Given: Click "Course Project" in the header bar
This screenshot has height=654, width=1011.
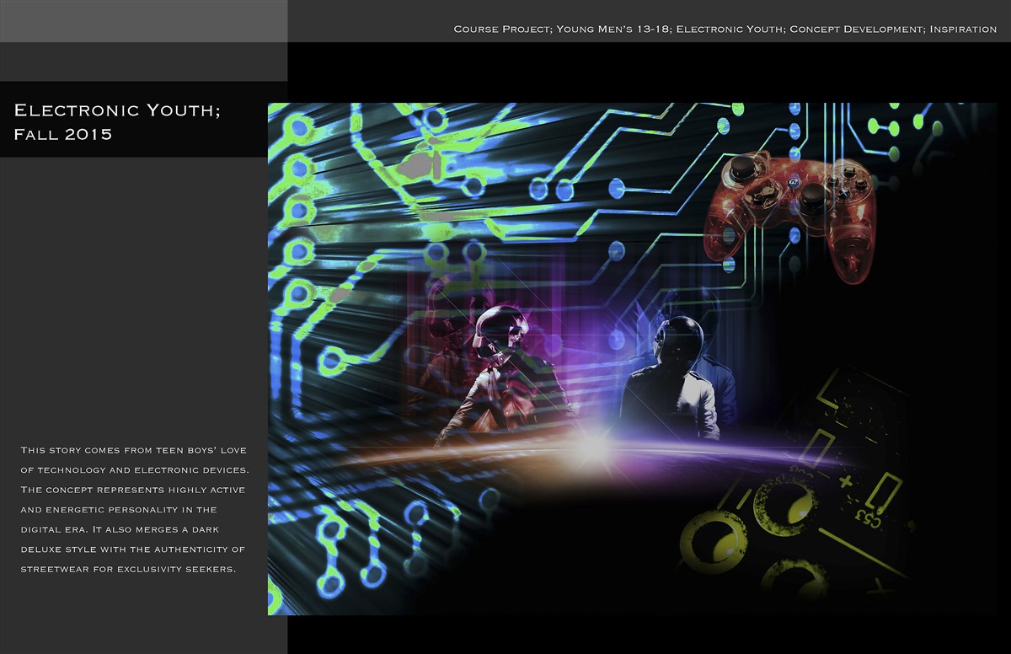Looking at the screenshot, I should pos(503,29).
